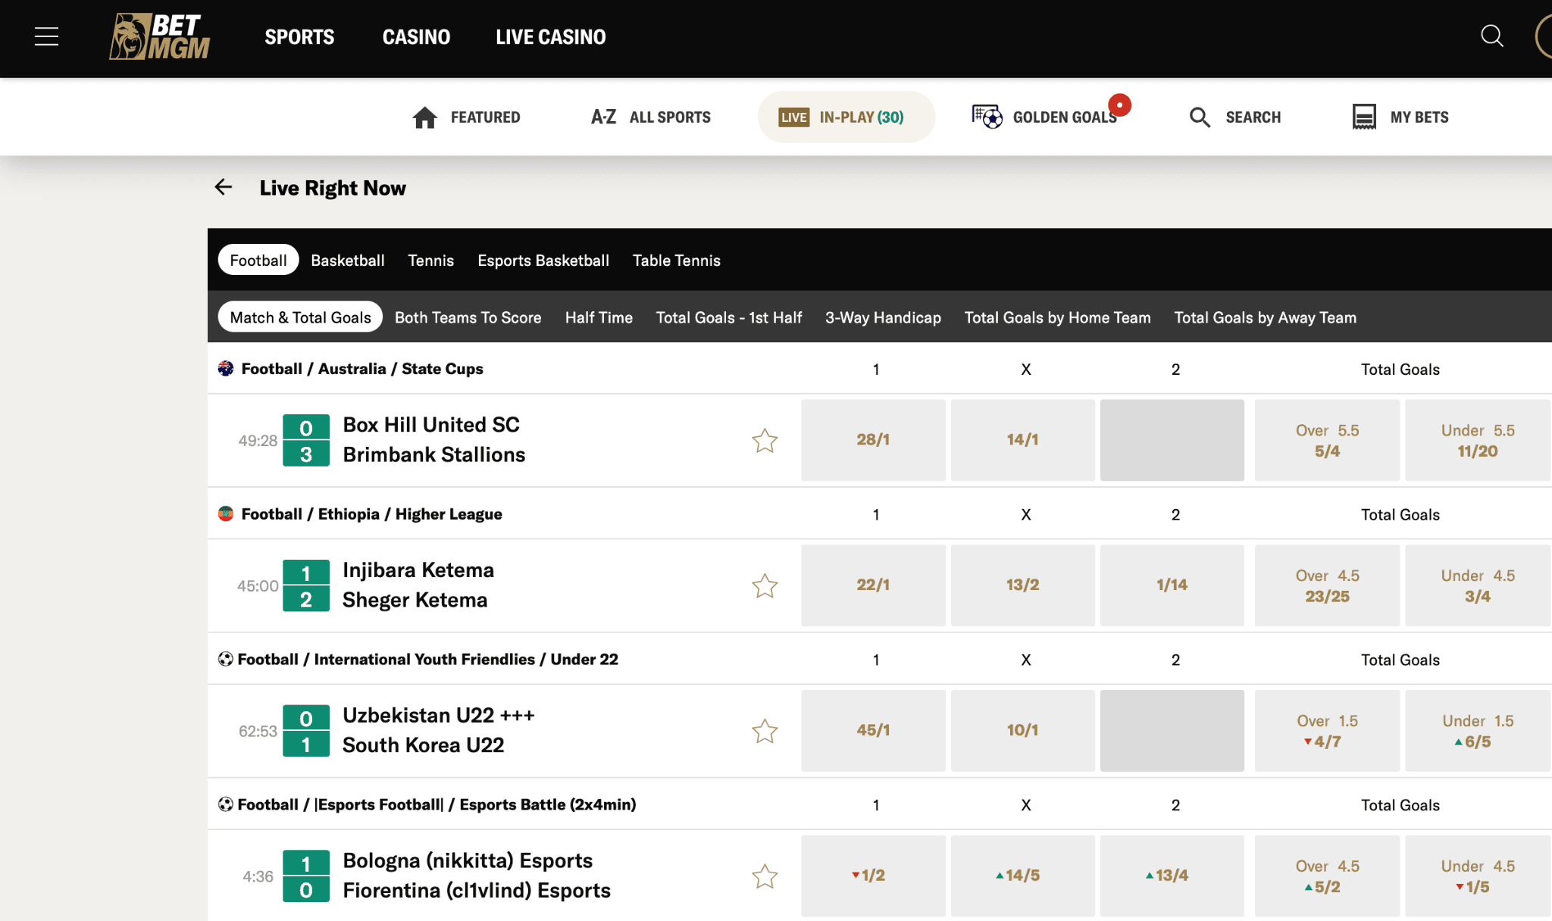1552x921 pixels.
Task: Open the 3-Way Handicap market
Action: click(882, 317)
